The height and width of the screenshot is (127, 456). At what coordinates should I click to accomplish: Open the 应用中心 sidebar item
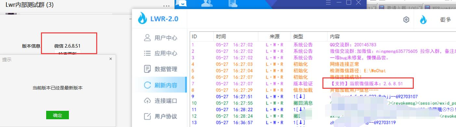click(161, 53)
